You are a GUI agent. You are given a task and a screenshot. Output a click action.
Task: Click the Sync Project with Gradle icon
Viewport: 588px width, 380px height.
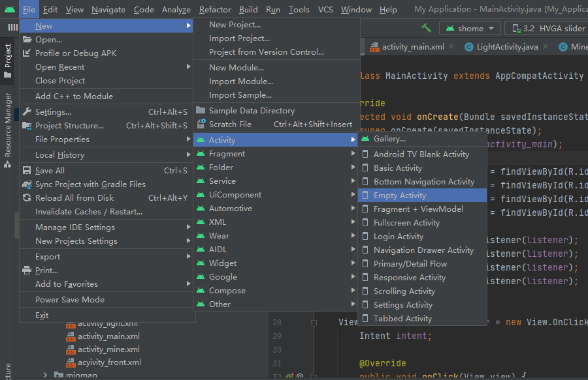tap(27, 184)
